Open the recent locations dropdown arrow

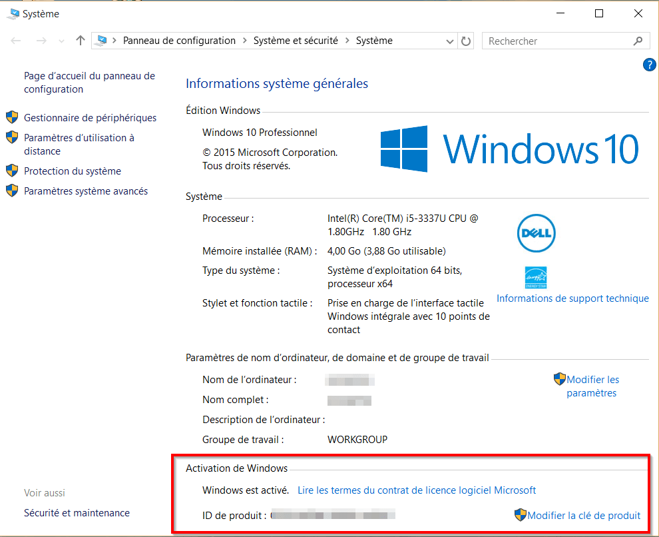point(62,41)
